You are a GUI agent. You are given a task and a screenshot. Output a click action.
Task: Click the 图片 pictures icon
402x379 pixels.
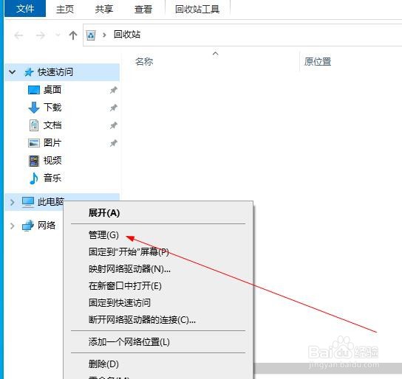click(34, 143)
